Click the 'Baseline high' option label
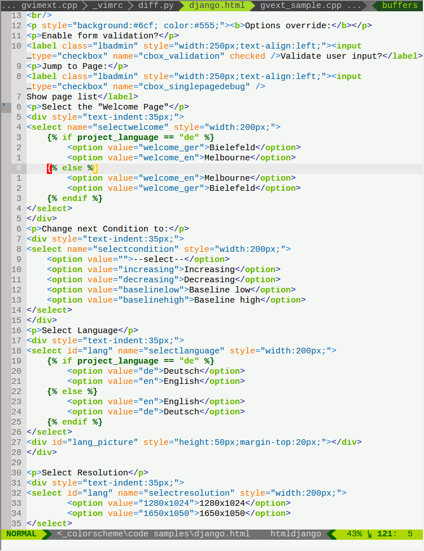Image resolution: width=424 pixels, height=551 pixels. [x=227, y=300]
